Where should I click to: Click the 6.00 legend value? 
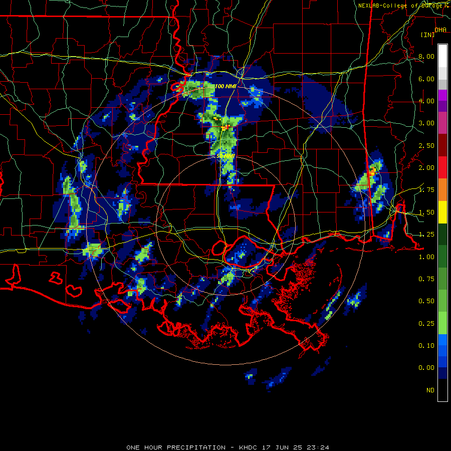pyautogui.click(x=426, y=79)
